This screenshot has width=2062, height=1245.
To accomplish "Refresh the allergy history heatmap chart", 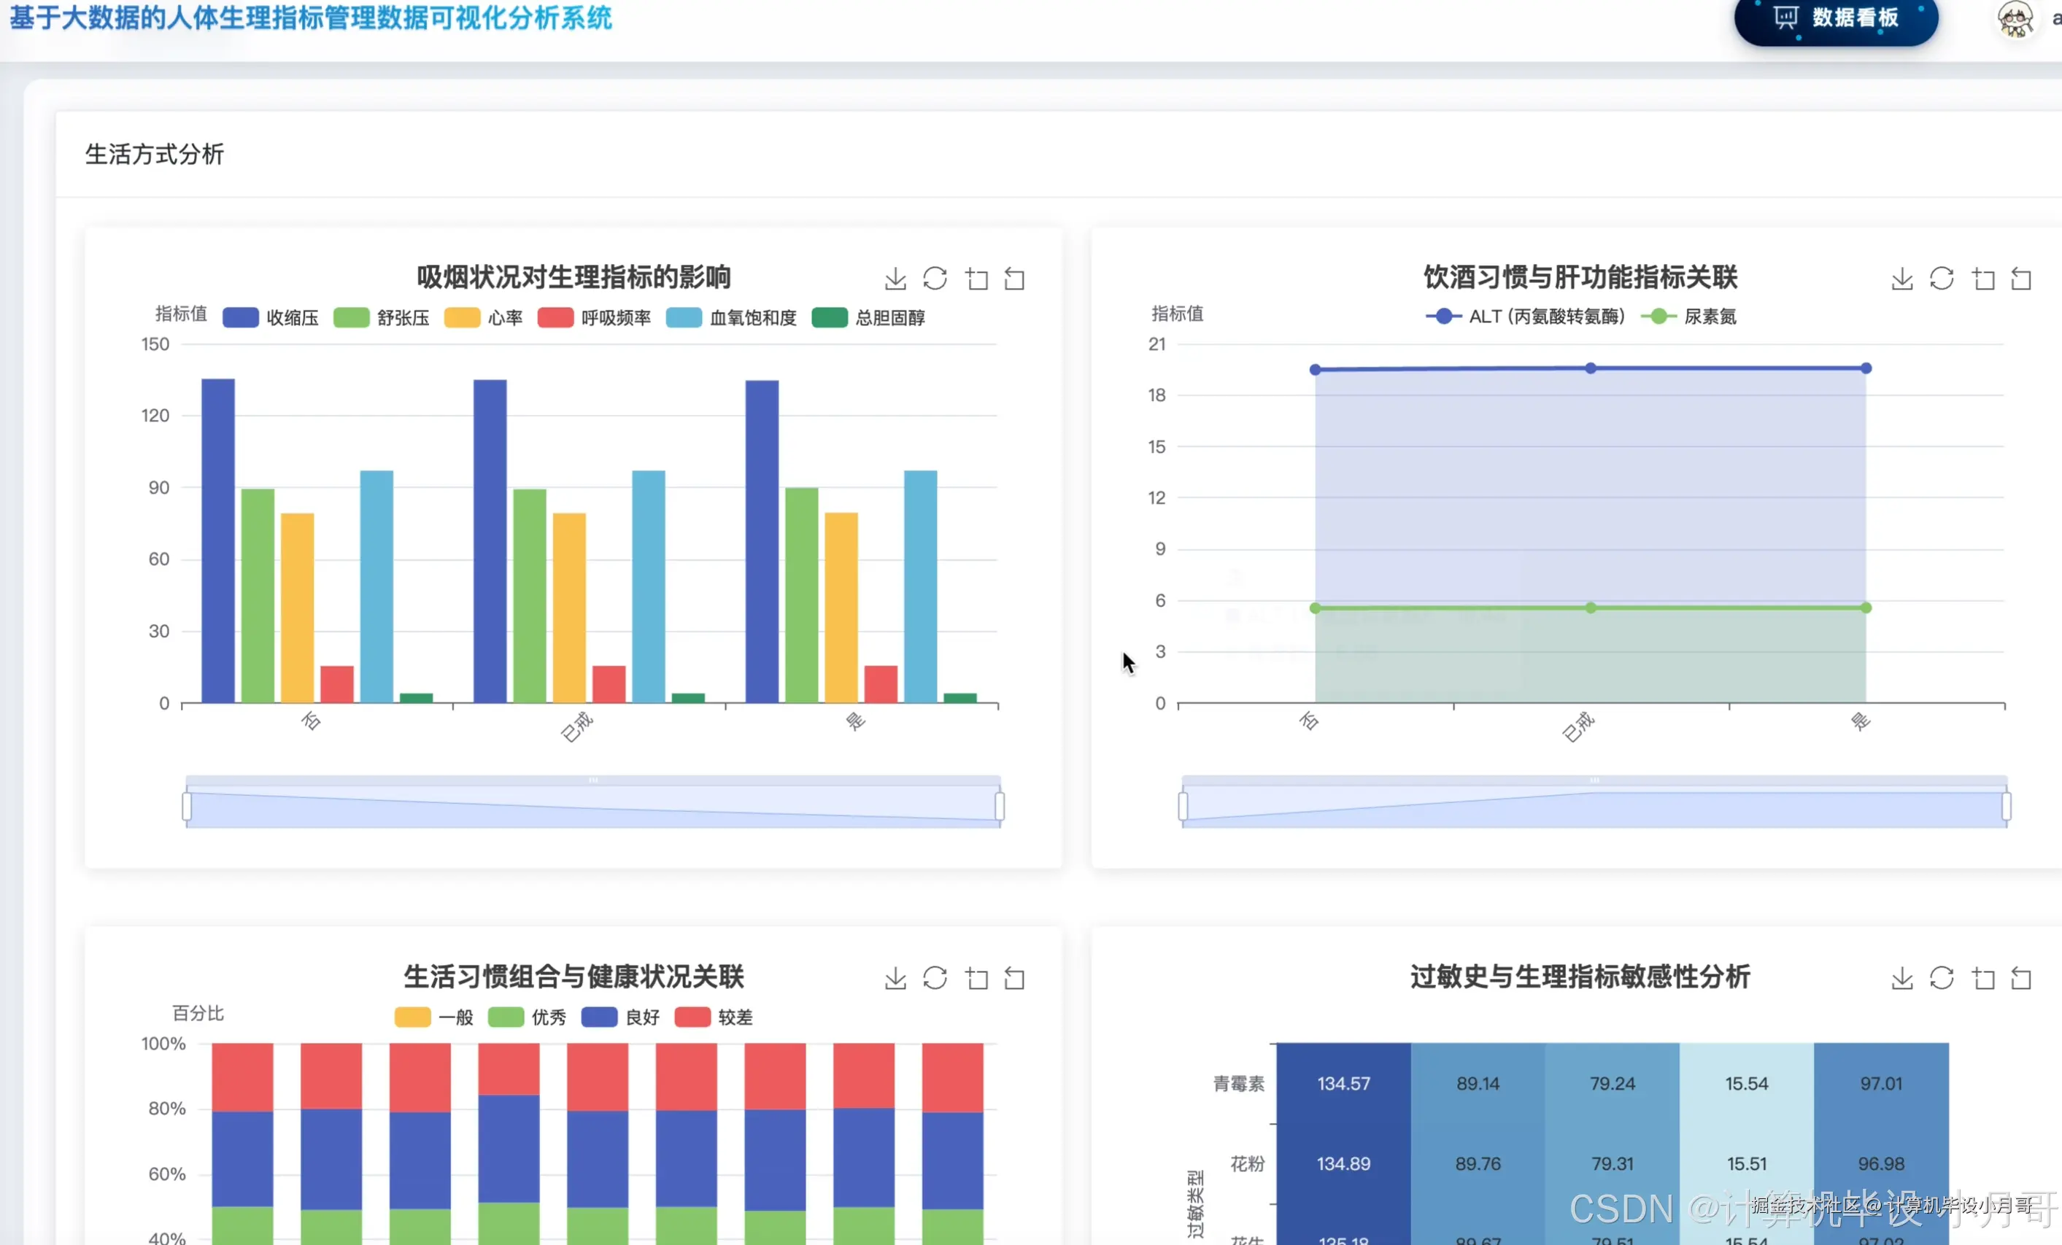I will coord(1942,978).
